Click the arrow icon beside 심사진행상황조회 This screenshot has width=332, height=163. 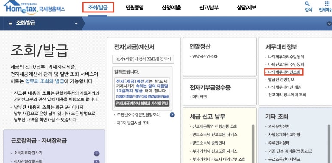(97, 161)
